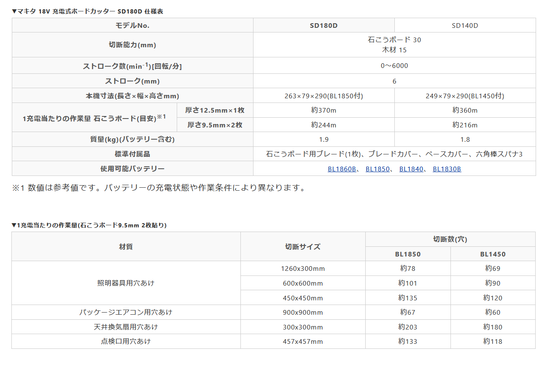This screenshot has height=367, width=550.
Task: Select the 249×79×290(BL1450付) dimension cell
Action: click(x=465, y=96)
